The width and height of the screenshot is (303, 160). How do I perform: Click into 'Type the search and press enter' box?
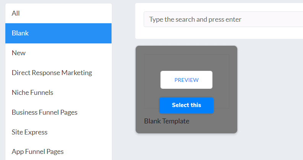point(224,19)
